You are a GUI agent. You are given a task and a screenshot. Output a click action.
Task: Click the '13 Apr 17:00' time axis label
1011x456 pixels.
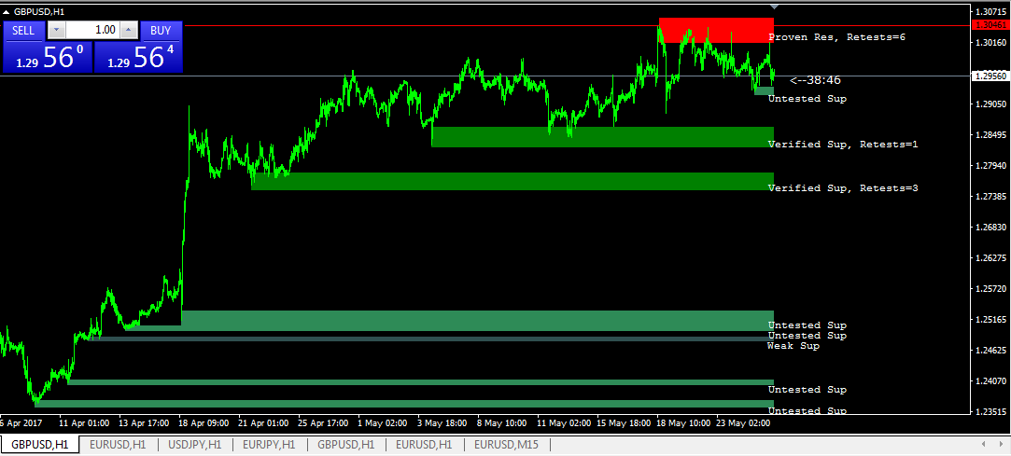coord(144,423)
